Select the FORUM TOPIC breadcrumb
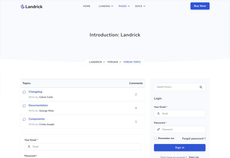This screenshot has height=158, width=230. pos(132,62)
